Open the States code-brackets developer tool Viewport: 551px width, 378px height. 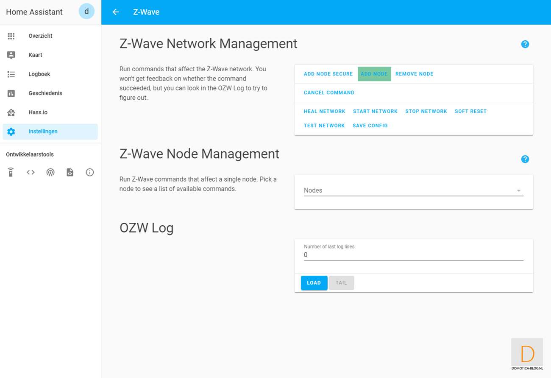coord(31,172)
